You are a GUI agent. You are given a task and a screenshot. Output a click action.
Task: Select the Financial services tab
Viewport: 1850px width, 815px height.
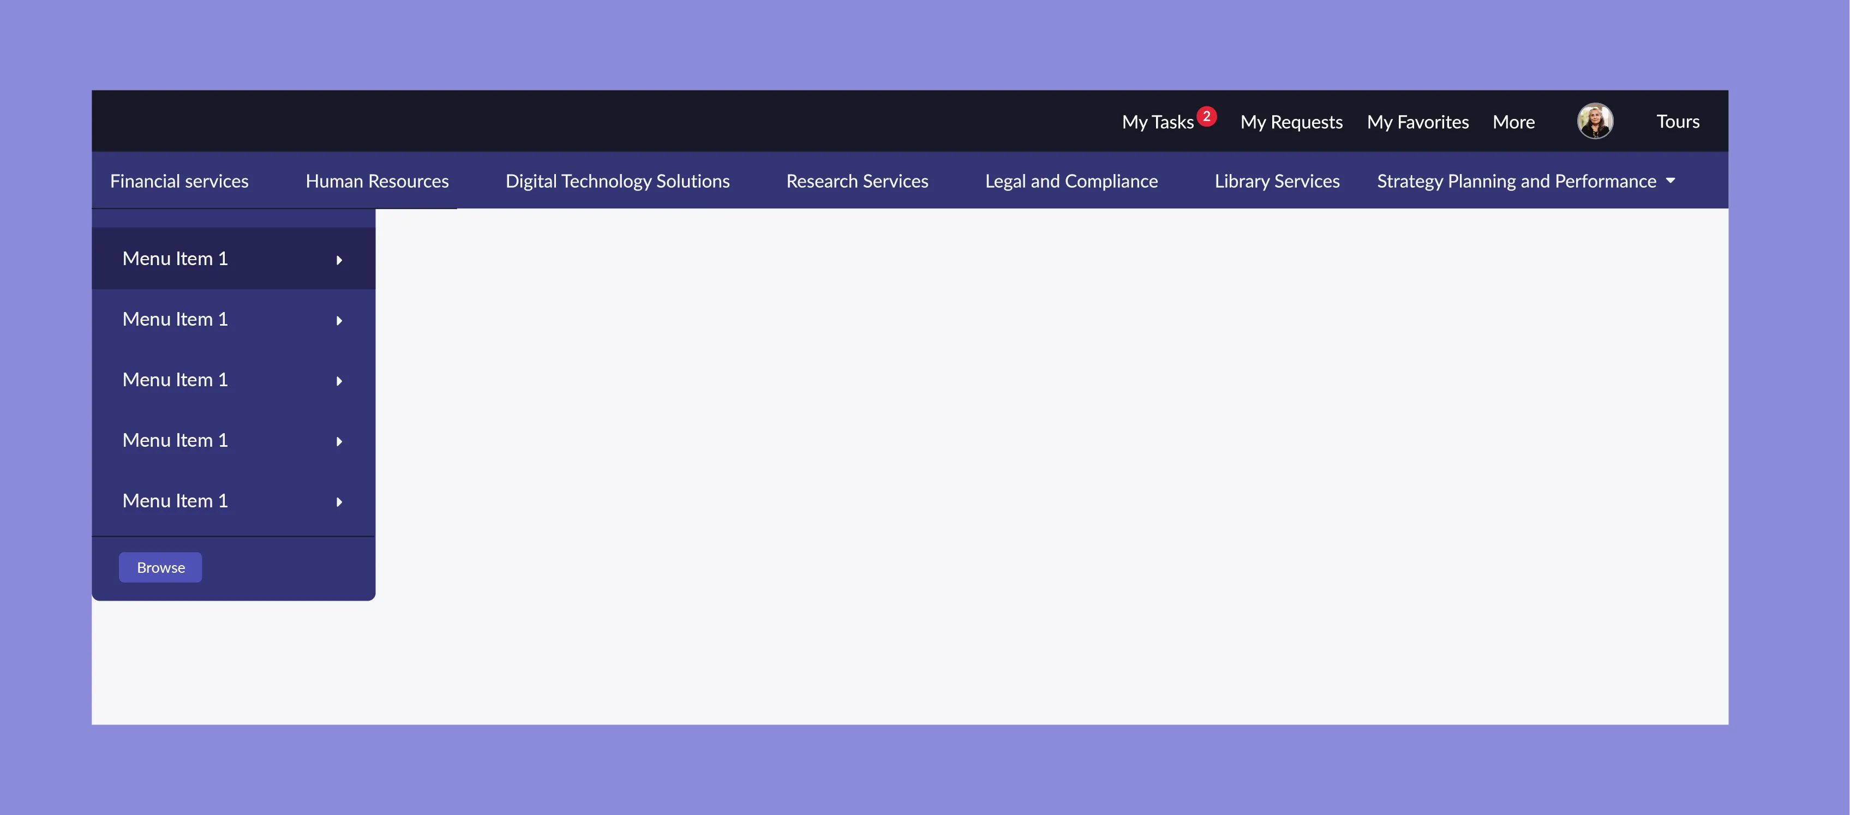(x=179, y=181)
